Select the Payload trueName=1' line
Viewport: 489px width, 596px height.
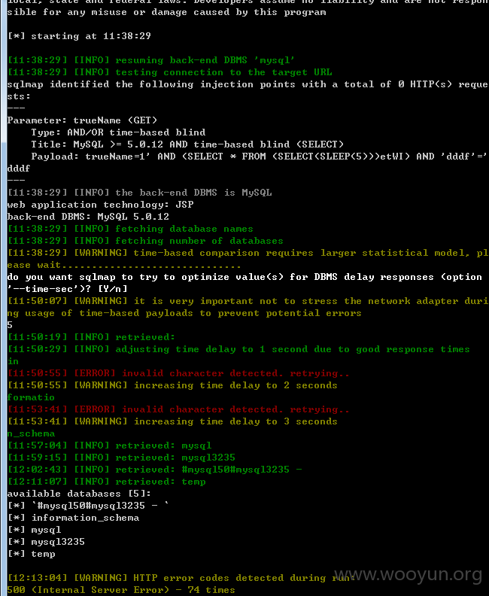248,163
